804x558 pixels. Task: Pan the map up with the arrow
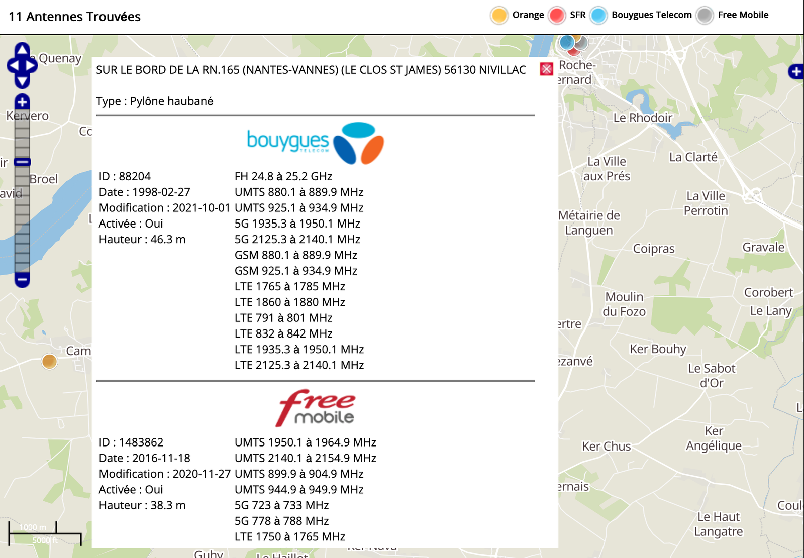click(x=22, y=50)
